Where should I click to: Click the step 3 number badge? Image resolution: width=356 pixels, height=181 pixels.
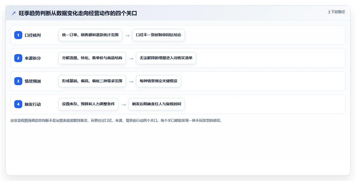tap(18, 81)
